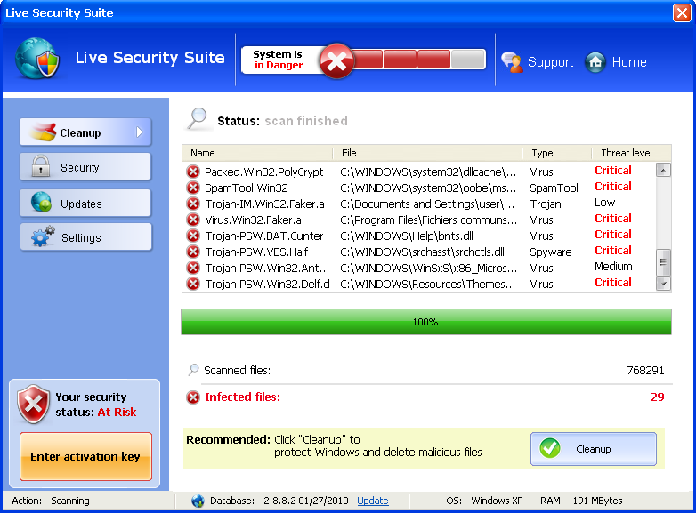The width and height of the screenshot is (696, 513).
Task: Click red X icon for Trojan-IM.Win32.Faker.a
Action: (192, 204)
